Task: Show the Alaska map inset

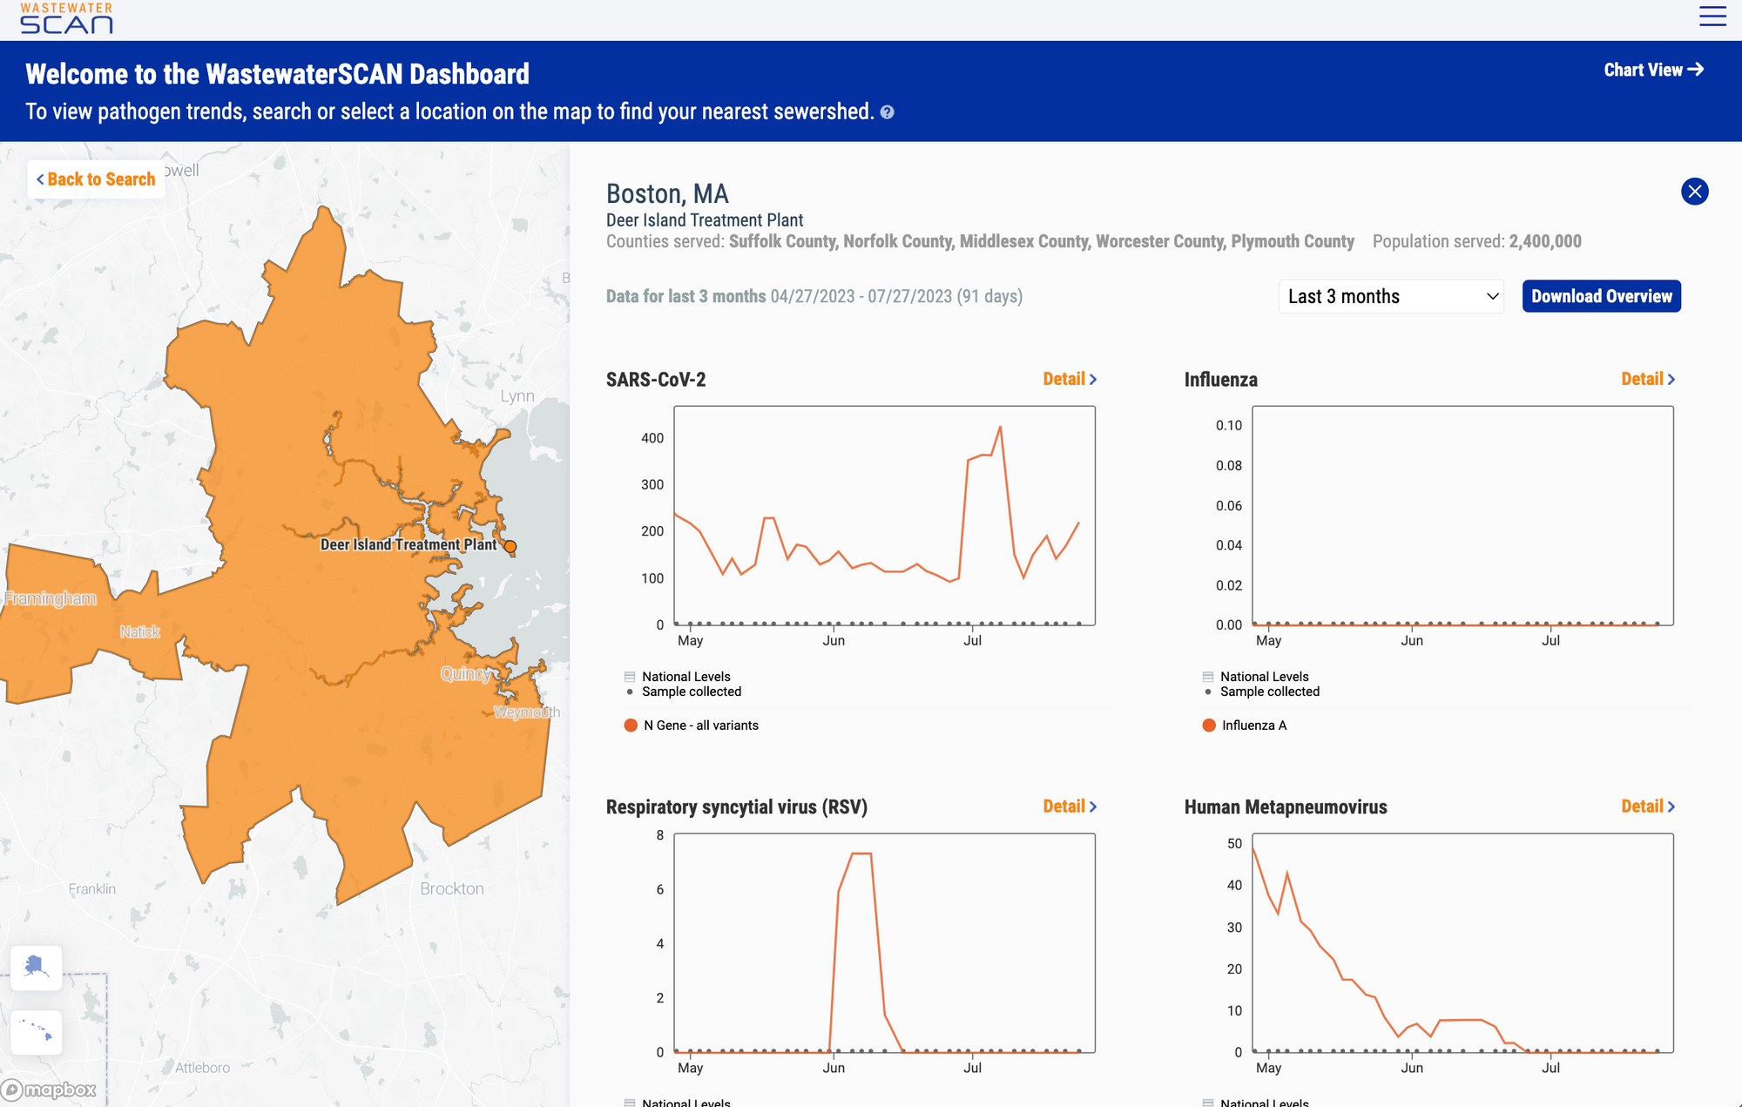Action: pos(36,968)
